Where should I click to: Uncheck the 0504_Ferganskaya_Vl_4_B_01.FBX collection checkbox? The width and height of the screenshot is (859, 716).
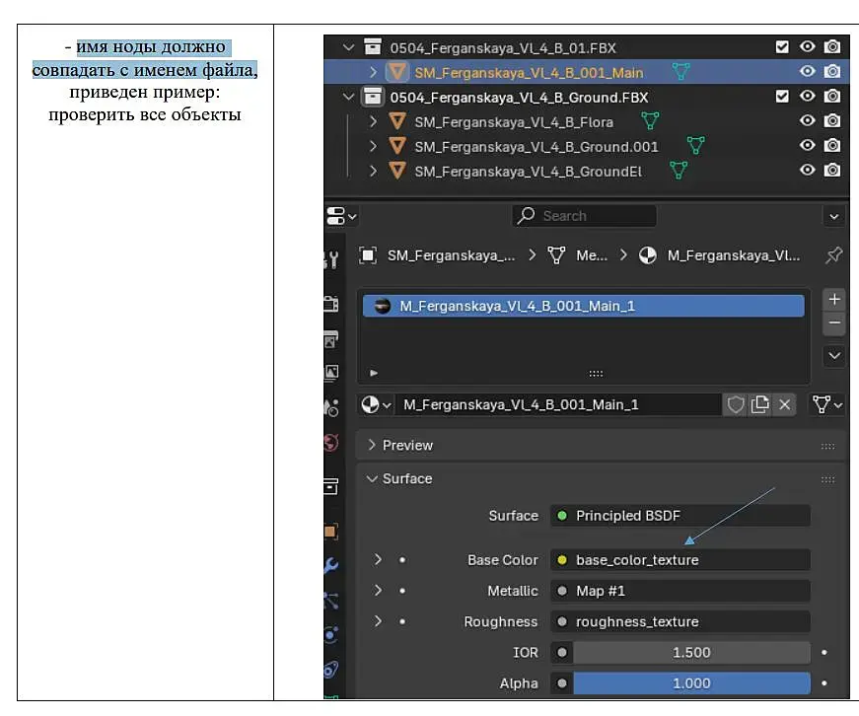click(x=782, y=46)
